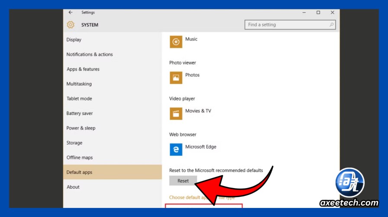
Task: Click the Web browser heading
Action: [183, 135]
